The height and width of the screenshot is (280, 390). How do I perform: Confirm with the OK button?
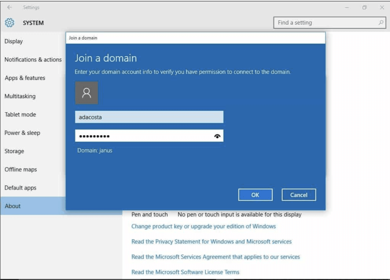[255, 195]
